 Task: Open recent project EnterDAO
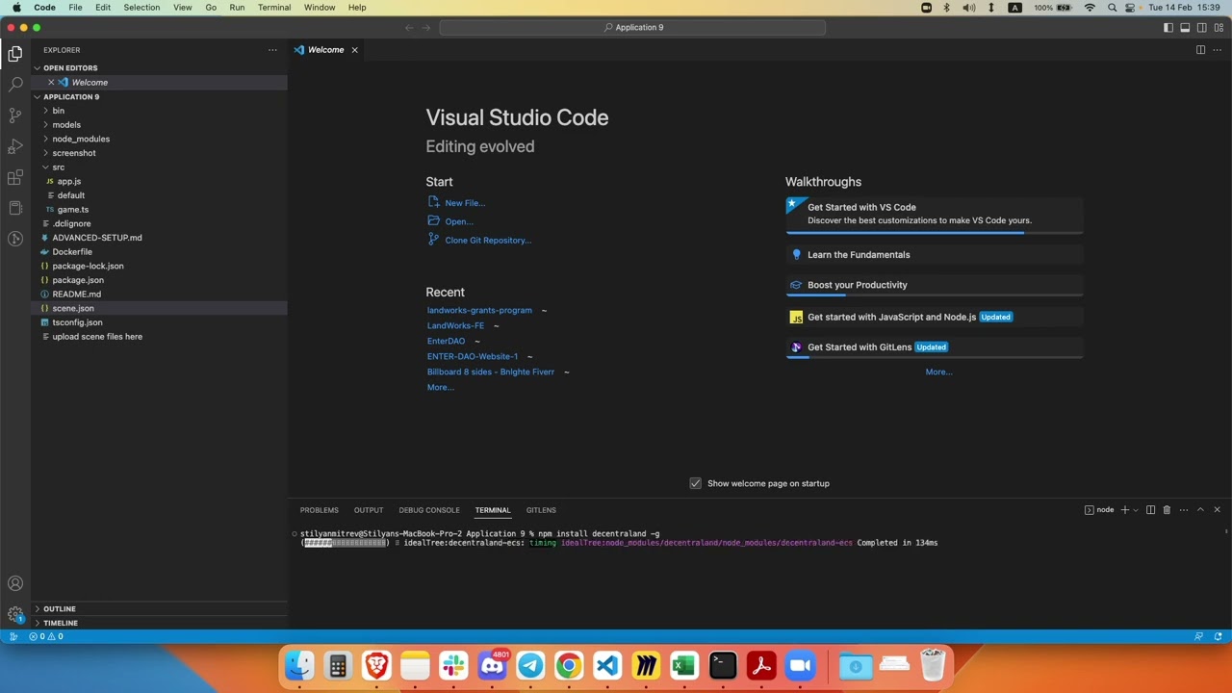pyautogui.click(x=446, y=341)
